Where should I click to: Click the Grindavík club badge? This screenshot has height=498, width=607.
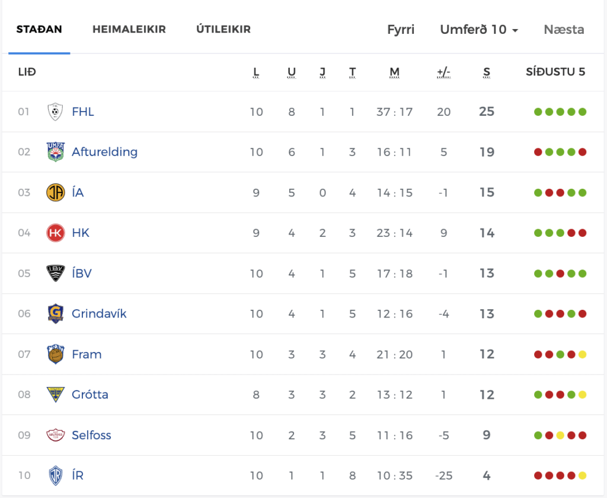(55, 313)
